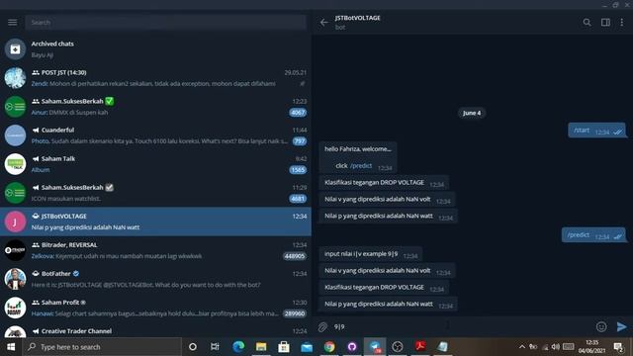
Task: Click the Cuanderful channel avatar
Action: click(15, 135)
